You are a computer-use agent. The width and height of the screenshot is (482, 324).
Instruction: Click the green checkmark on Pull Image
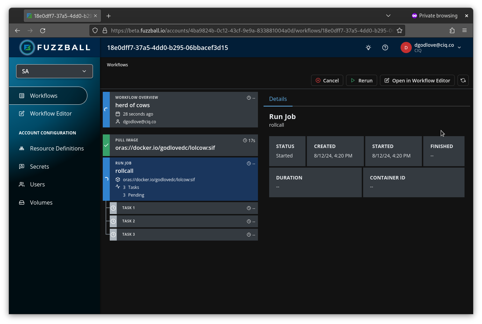click(x=106, y=145)
